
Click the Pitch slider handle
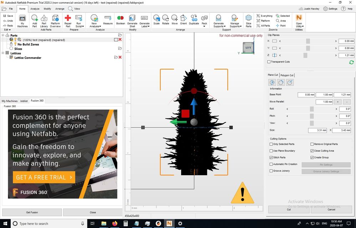(312, 116)
